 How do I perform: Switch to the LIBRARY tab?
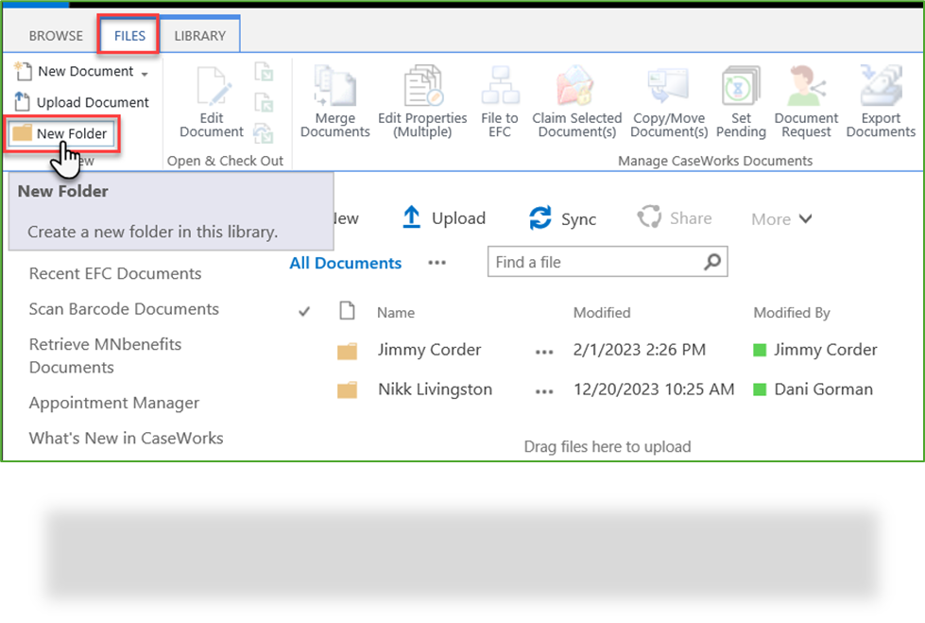coord(199,35)
